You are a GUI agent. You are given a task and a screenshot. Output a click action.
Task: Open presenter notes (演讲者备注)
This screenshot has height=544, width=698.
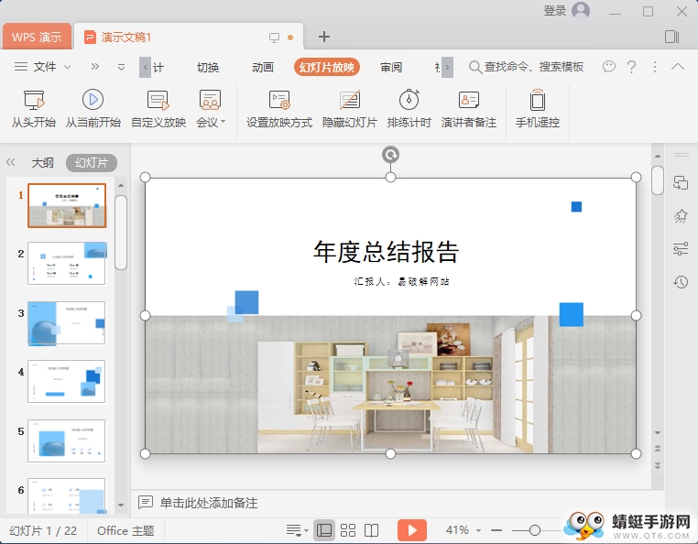pos(468,109)
